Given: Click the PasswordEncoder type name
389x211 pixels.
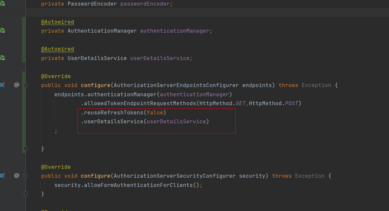Looking at the screenshot, I should point(92,4).
